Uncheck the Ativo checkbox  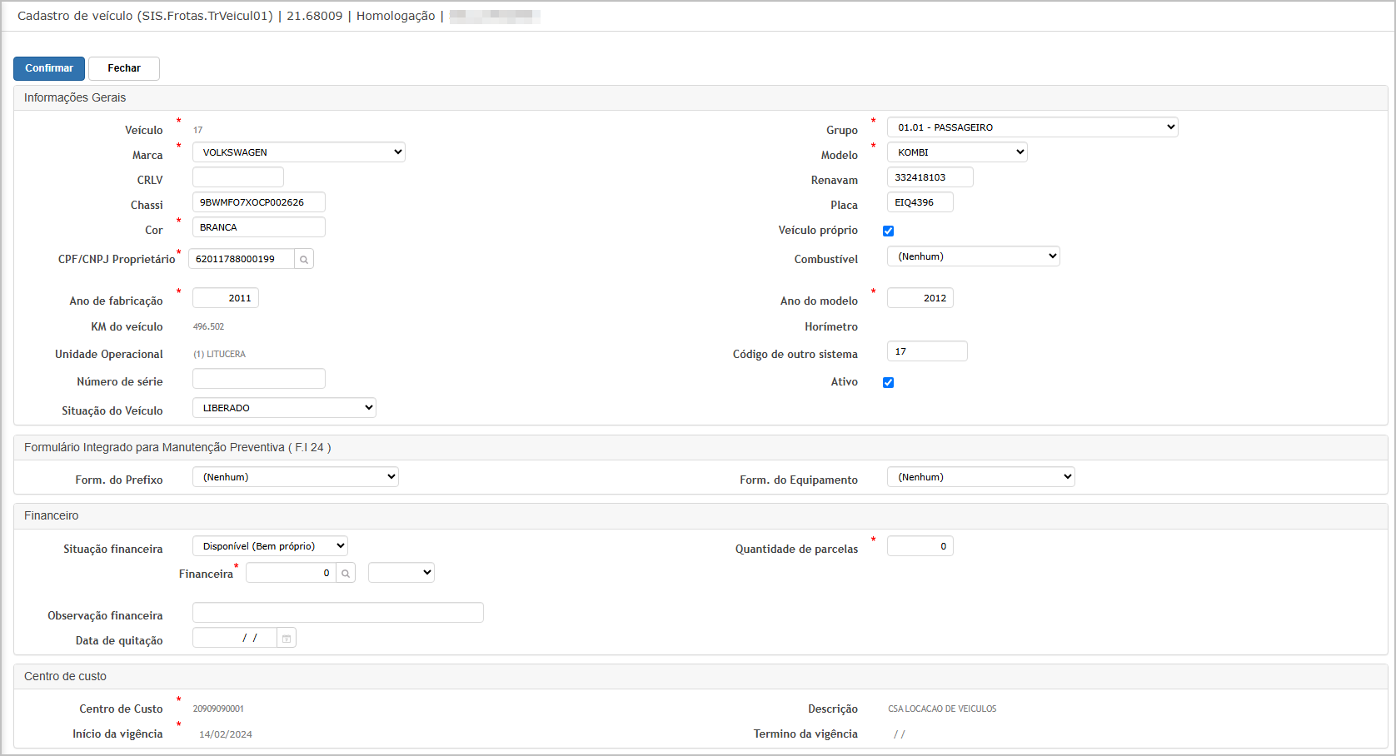(888, 382)
